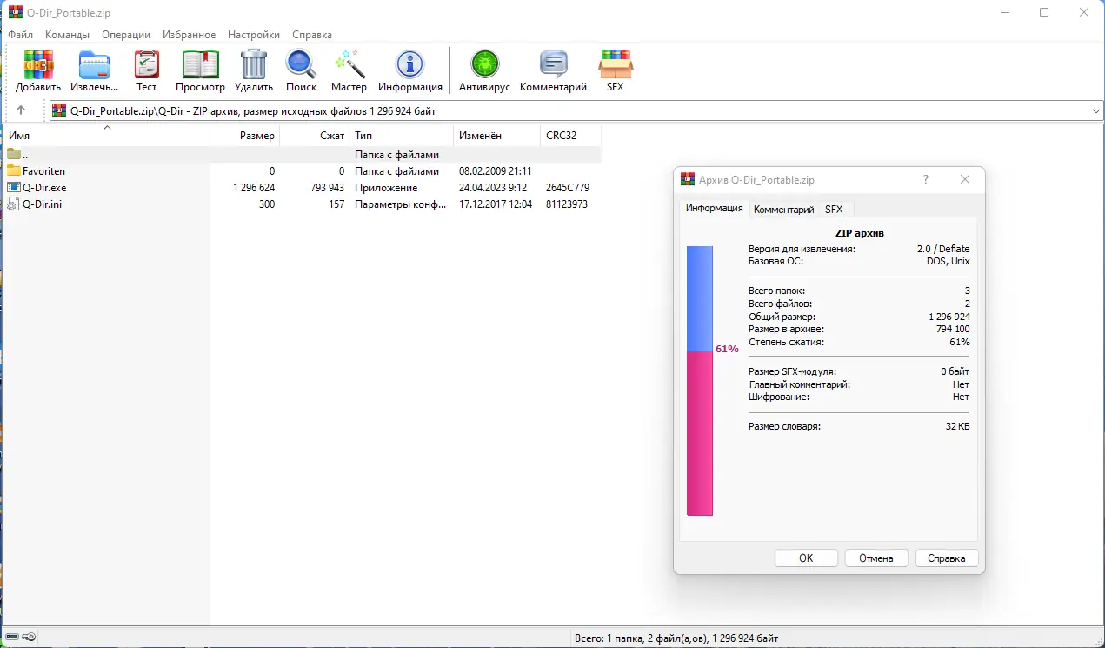1105x648 pixels.
Task: Click the WinRAR icon in address bar
Action: [x=59, y=110]
